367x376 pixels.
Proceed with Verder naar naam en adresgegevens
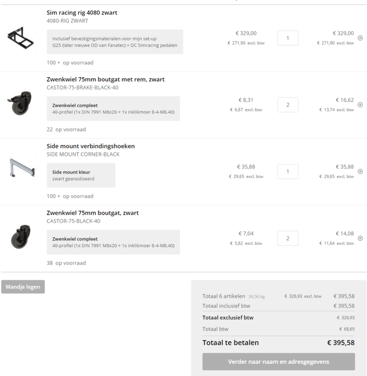[x=279, y=362]
